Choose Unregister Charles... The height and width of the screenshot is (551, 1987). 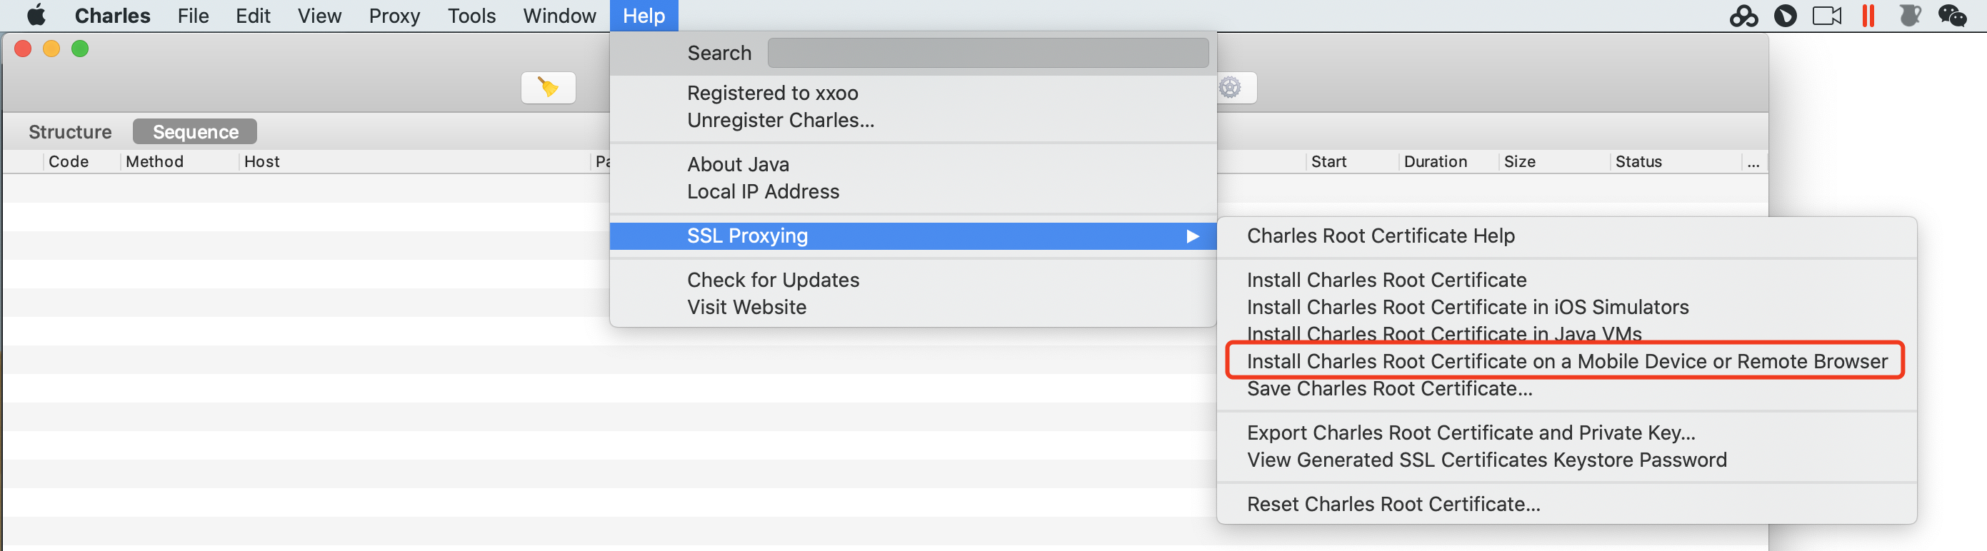pos(914,120)
